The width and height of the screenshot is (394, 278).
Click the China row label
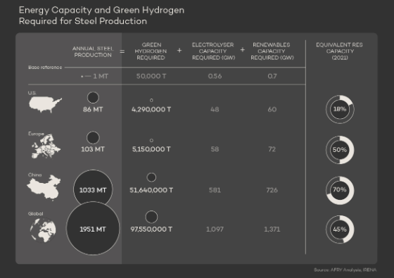pos(35,175)
